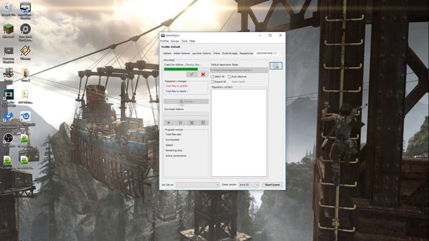
Task: Open the film strip video editor desktop shortcut
Action: click(x=8, y=96)
